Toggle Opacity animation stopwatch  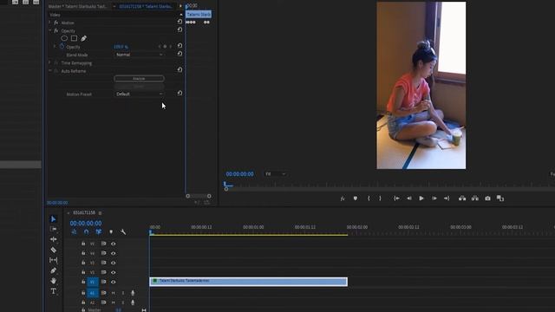coord(62,46)
